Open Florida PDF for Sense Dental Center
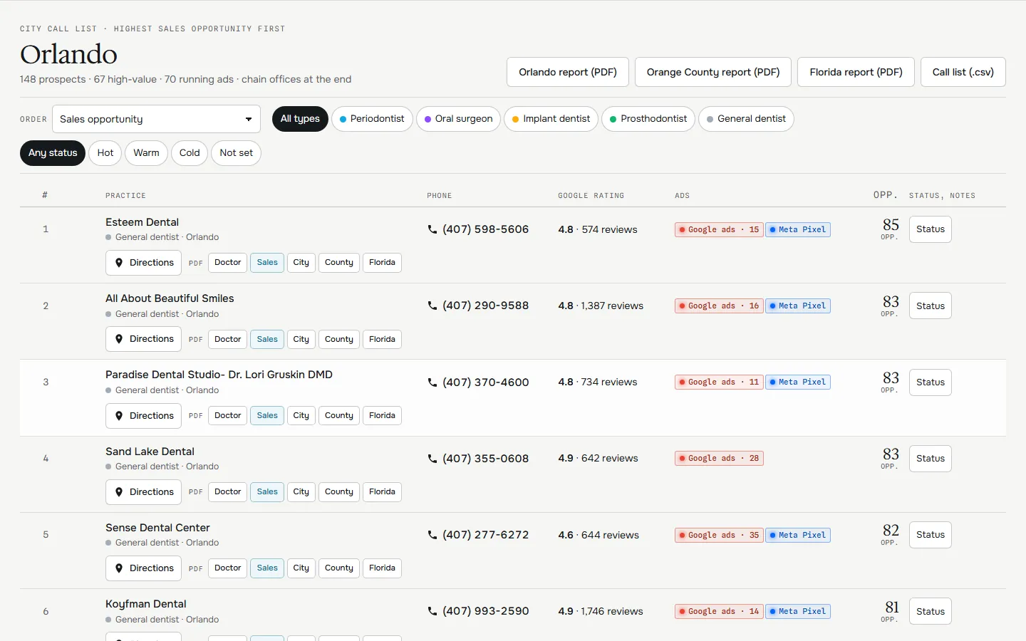1026x641 pixels. (382, 568)
